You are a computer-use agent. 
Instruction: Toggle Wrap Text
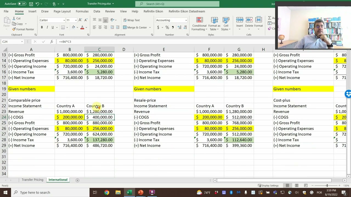pos(131,20)
